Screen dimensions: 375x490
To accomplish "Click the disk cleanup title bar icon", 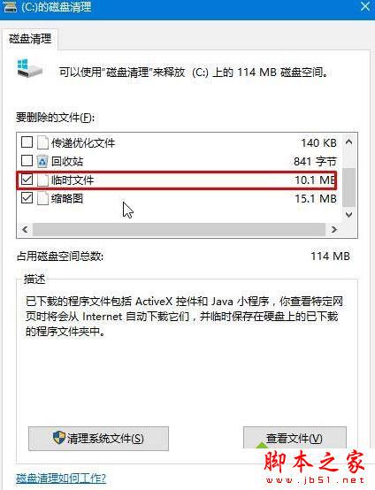I will [10, 7].
